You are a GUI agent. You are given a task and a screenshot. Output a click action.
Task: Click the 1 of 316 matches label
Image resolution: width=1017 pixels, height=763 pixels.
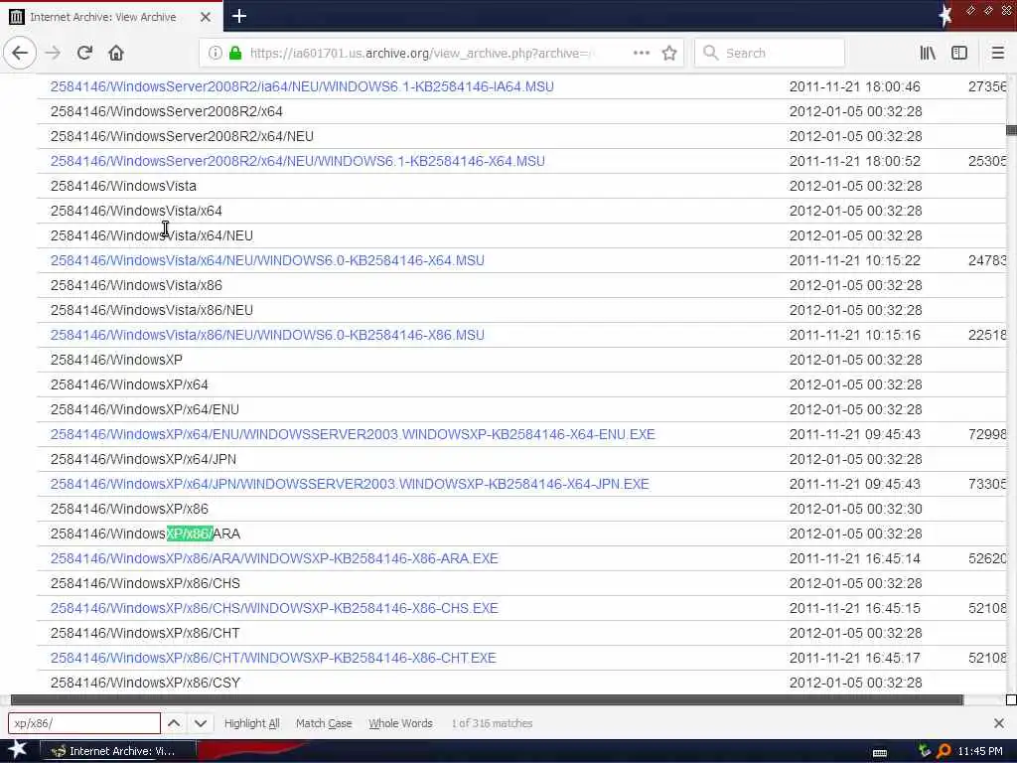492,723
